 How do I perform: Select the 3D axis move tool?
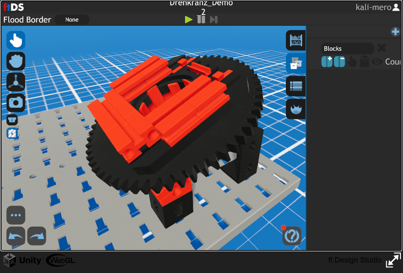coord(16,82)
